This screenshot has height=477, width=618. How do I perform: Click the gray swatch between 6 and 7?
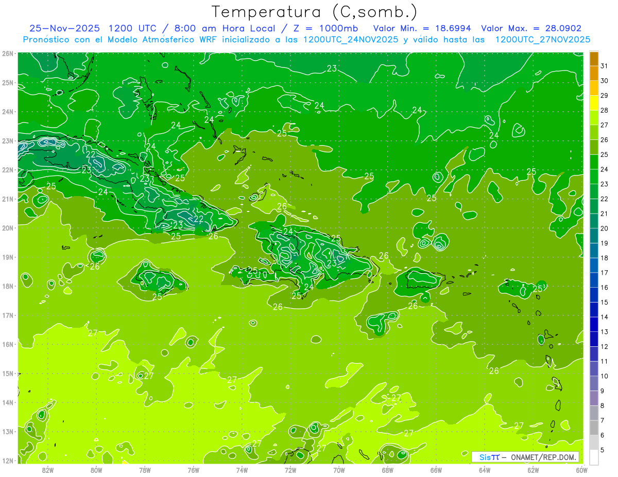[x=594, y=428]
